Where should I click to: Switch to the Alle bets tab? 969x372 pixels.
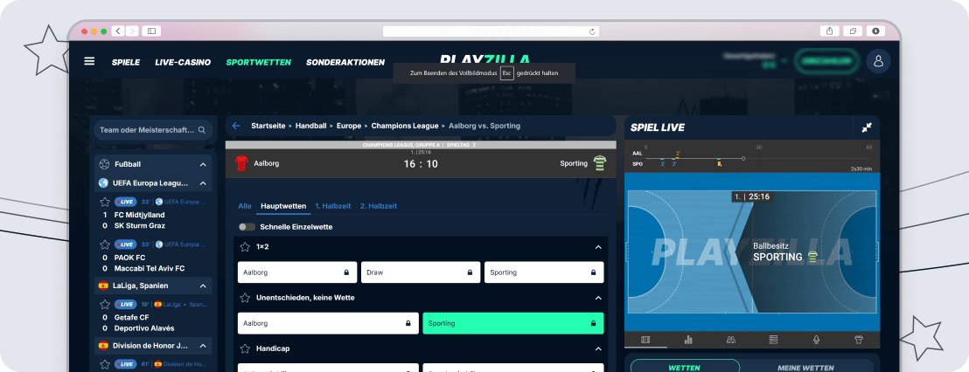[245, 206]
